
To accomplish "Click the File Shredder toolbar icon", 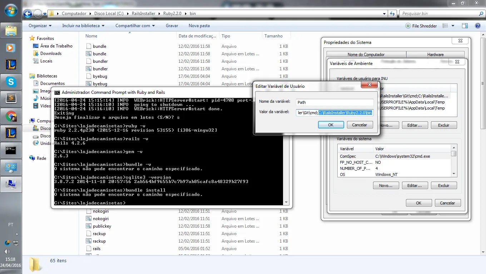I will point(421,26).
